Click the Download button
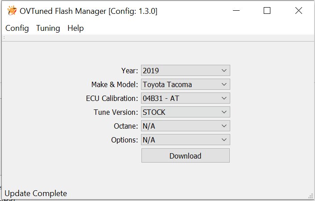The image size is (315, 201). (186, 155)
